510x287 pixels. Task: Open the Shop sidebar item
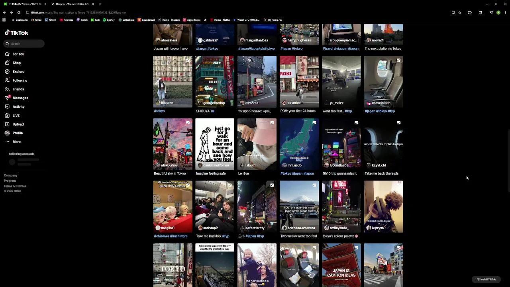point(13,63)
